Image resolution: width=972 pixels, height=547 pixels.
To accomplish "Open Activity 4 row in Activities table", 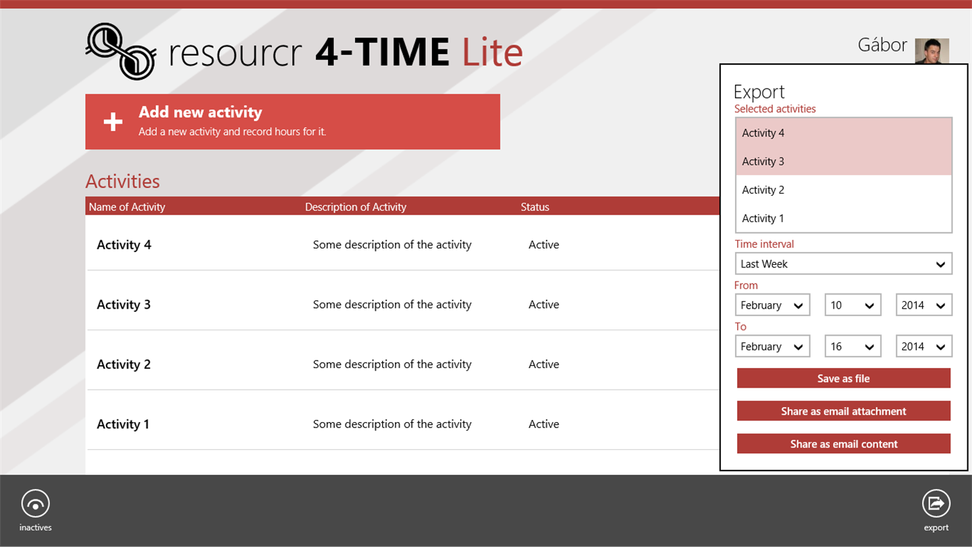I will pos(403,244).
